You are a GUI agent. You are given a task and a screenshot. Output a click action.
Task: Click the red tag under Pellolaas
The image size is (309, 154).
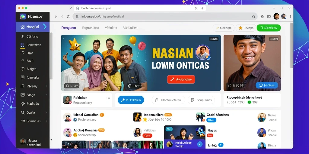pyautogui.click(x=147, y=135)
